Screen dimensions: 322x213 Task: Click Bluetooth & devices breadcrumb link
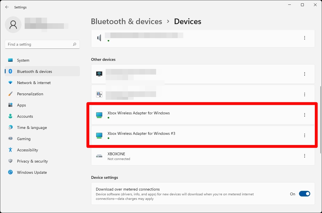coord(126,21)
